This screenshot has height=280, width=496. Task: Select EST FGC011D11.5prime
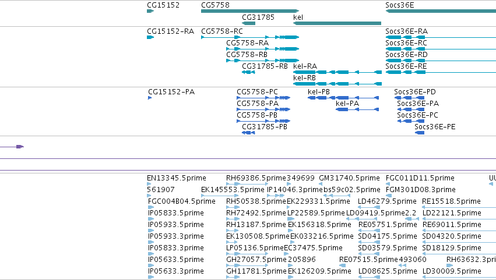(x=420, y=178)
